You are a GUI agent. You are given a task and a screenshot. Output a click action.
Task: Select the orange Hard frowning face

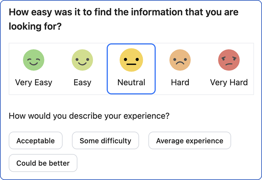180,60
